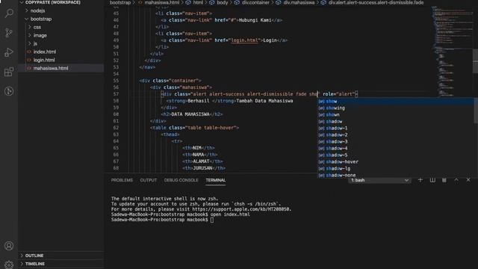Click line number 57 in gutter

click(x=116, y=94)
